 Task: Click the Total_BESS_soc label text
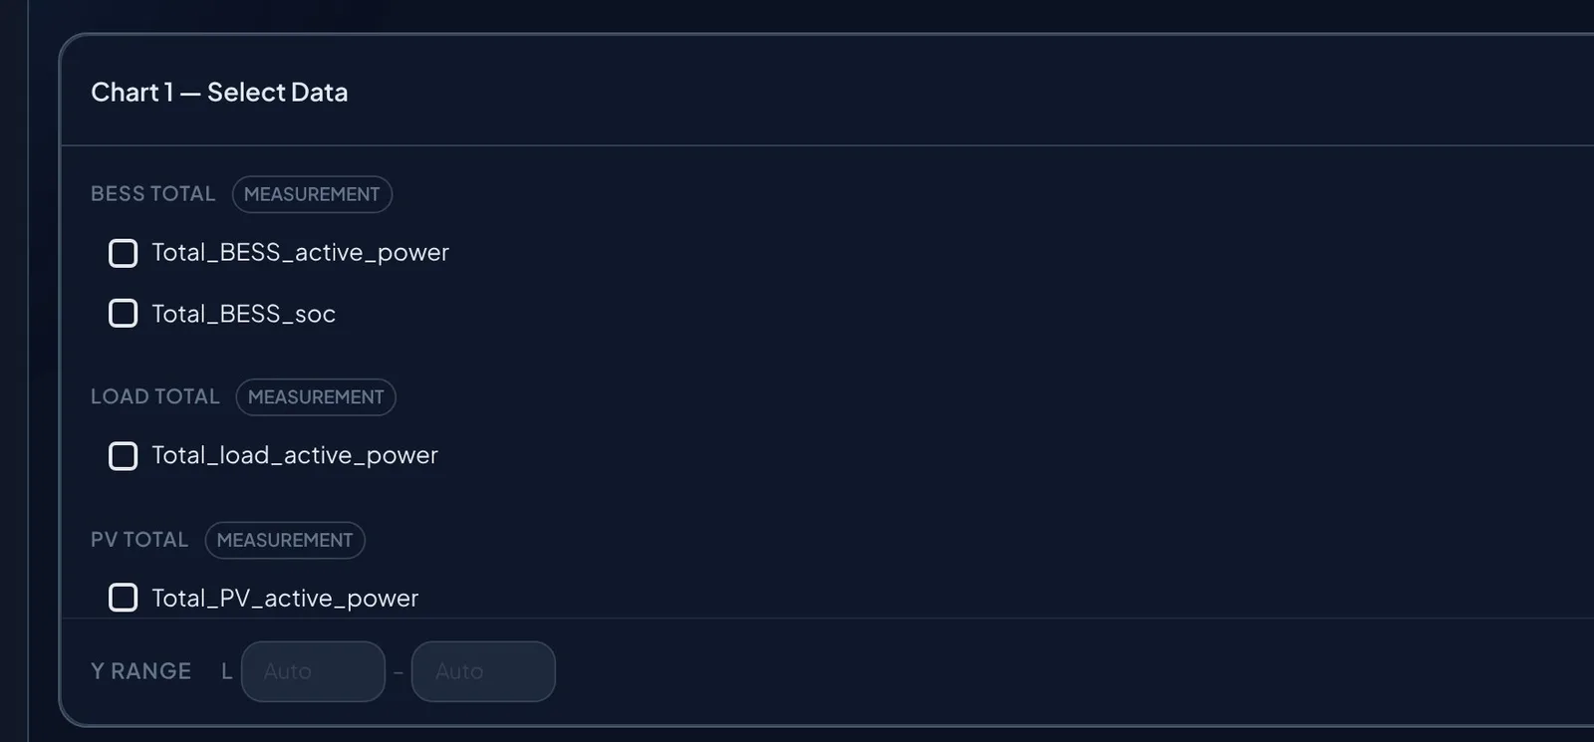[x=243, y=314]
